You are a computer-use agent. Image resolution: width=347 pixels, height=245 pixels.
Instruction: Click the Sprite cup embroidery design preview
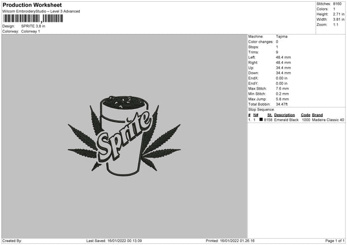(x=124, y=136)
